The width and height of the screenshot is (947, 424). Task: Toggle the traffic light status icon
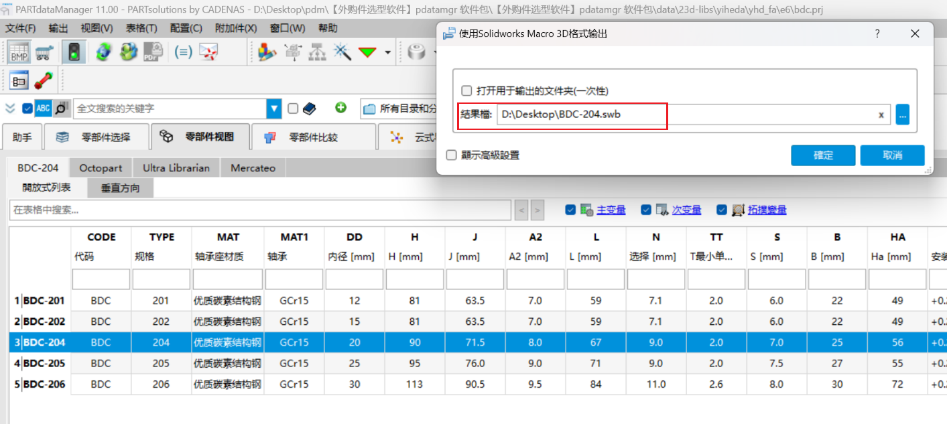click(x=73, y=52)
